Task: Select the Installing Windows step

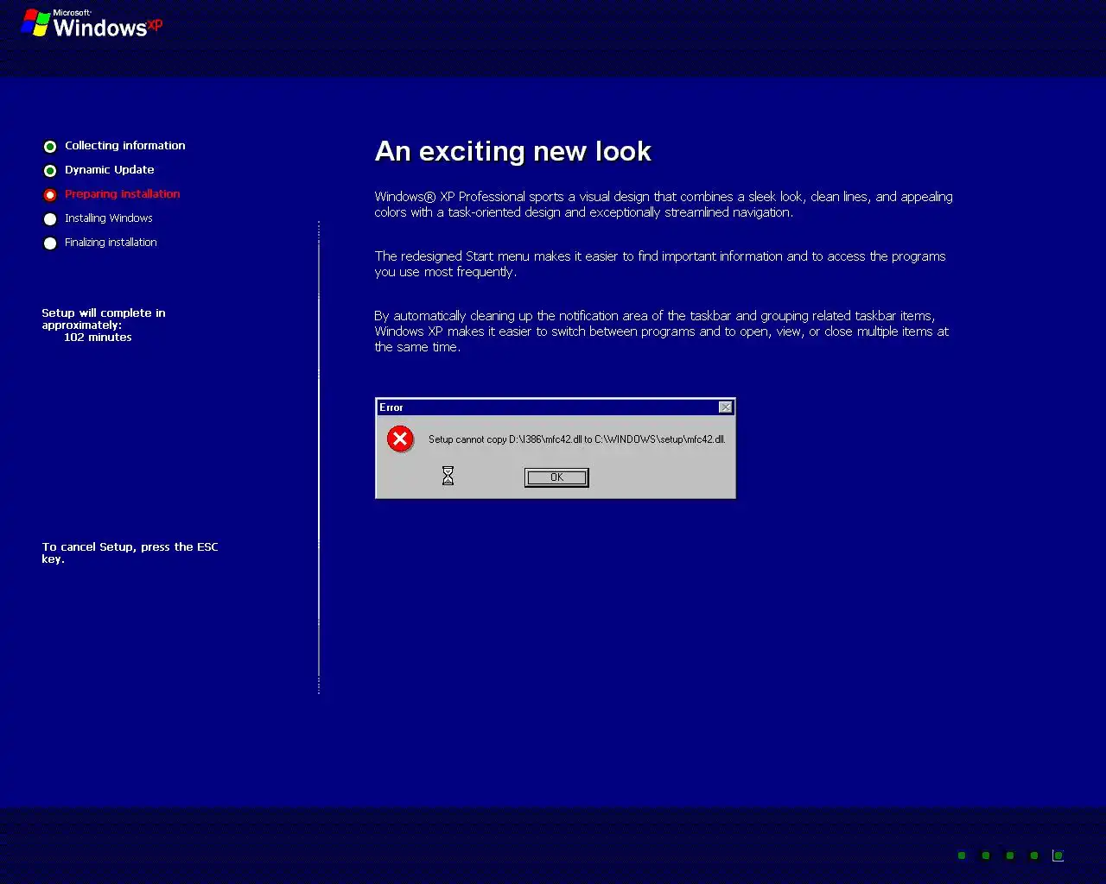Action: click(x=108, y=218)
